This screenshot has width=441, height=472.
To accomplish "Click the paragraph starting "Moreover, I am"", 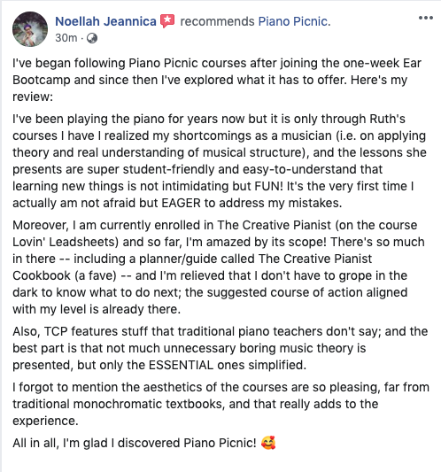I will [x=219, y=267].
